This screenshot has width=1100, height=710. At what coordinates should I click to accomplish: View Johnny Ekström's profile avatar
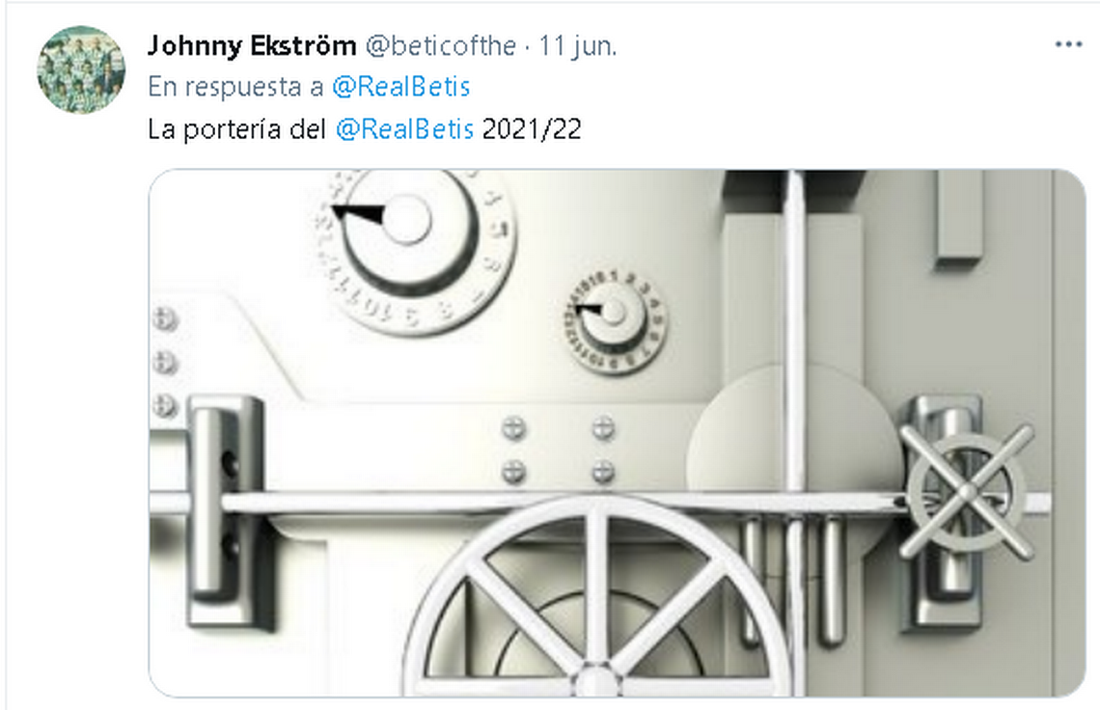pos(81,69)
